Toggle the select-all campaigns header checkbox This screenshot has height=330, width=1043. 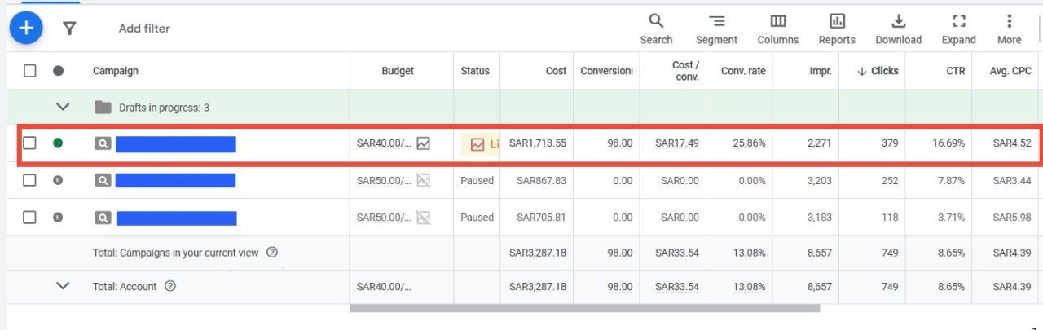30,71
